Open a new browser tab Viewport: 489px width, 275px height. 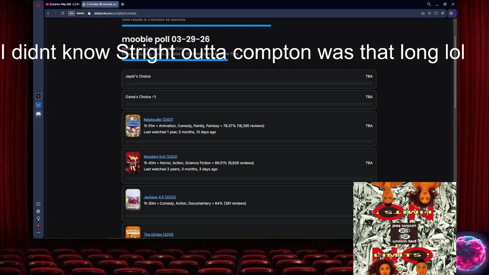point(123,4)
